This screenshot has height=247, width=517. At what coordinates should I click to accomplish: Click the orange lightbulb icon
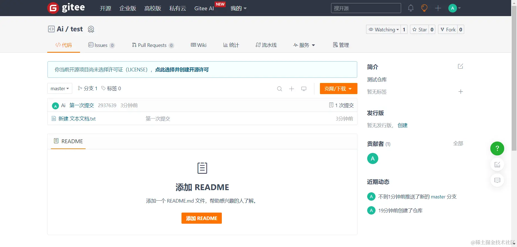tap(424, 8)
